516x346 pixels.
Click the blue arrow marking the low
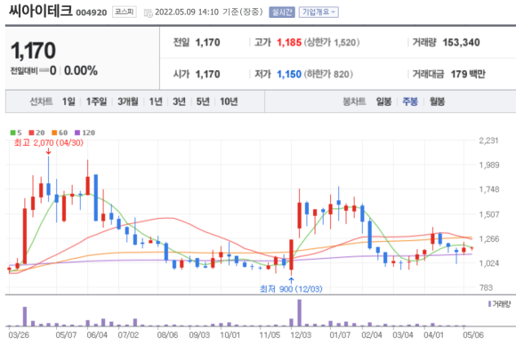tap(291, 280)
